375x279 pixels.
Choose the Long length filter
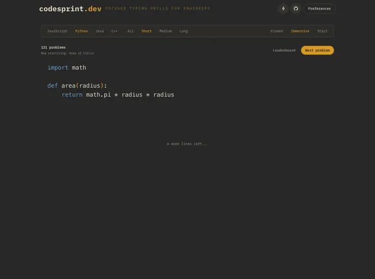tap(184, 31)
